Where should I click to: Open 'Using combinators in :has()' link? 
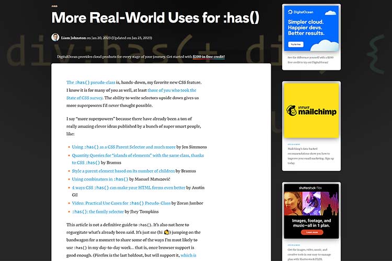pyautogui.click(x=99, y=179)
